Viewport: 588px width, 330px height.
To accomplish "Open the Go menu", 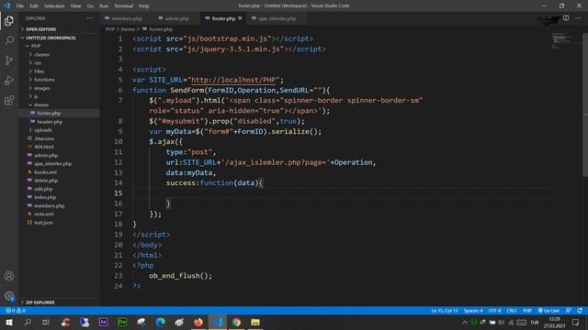I will click(x=90, y=6).
